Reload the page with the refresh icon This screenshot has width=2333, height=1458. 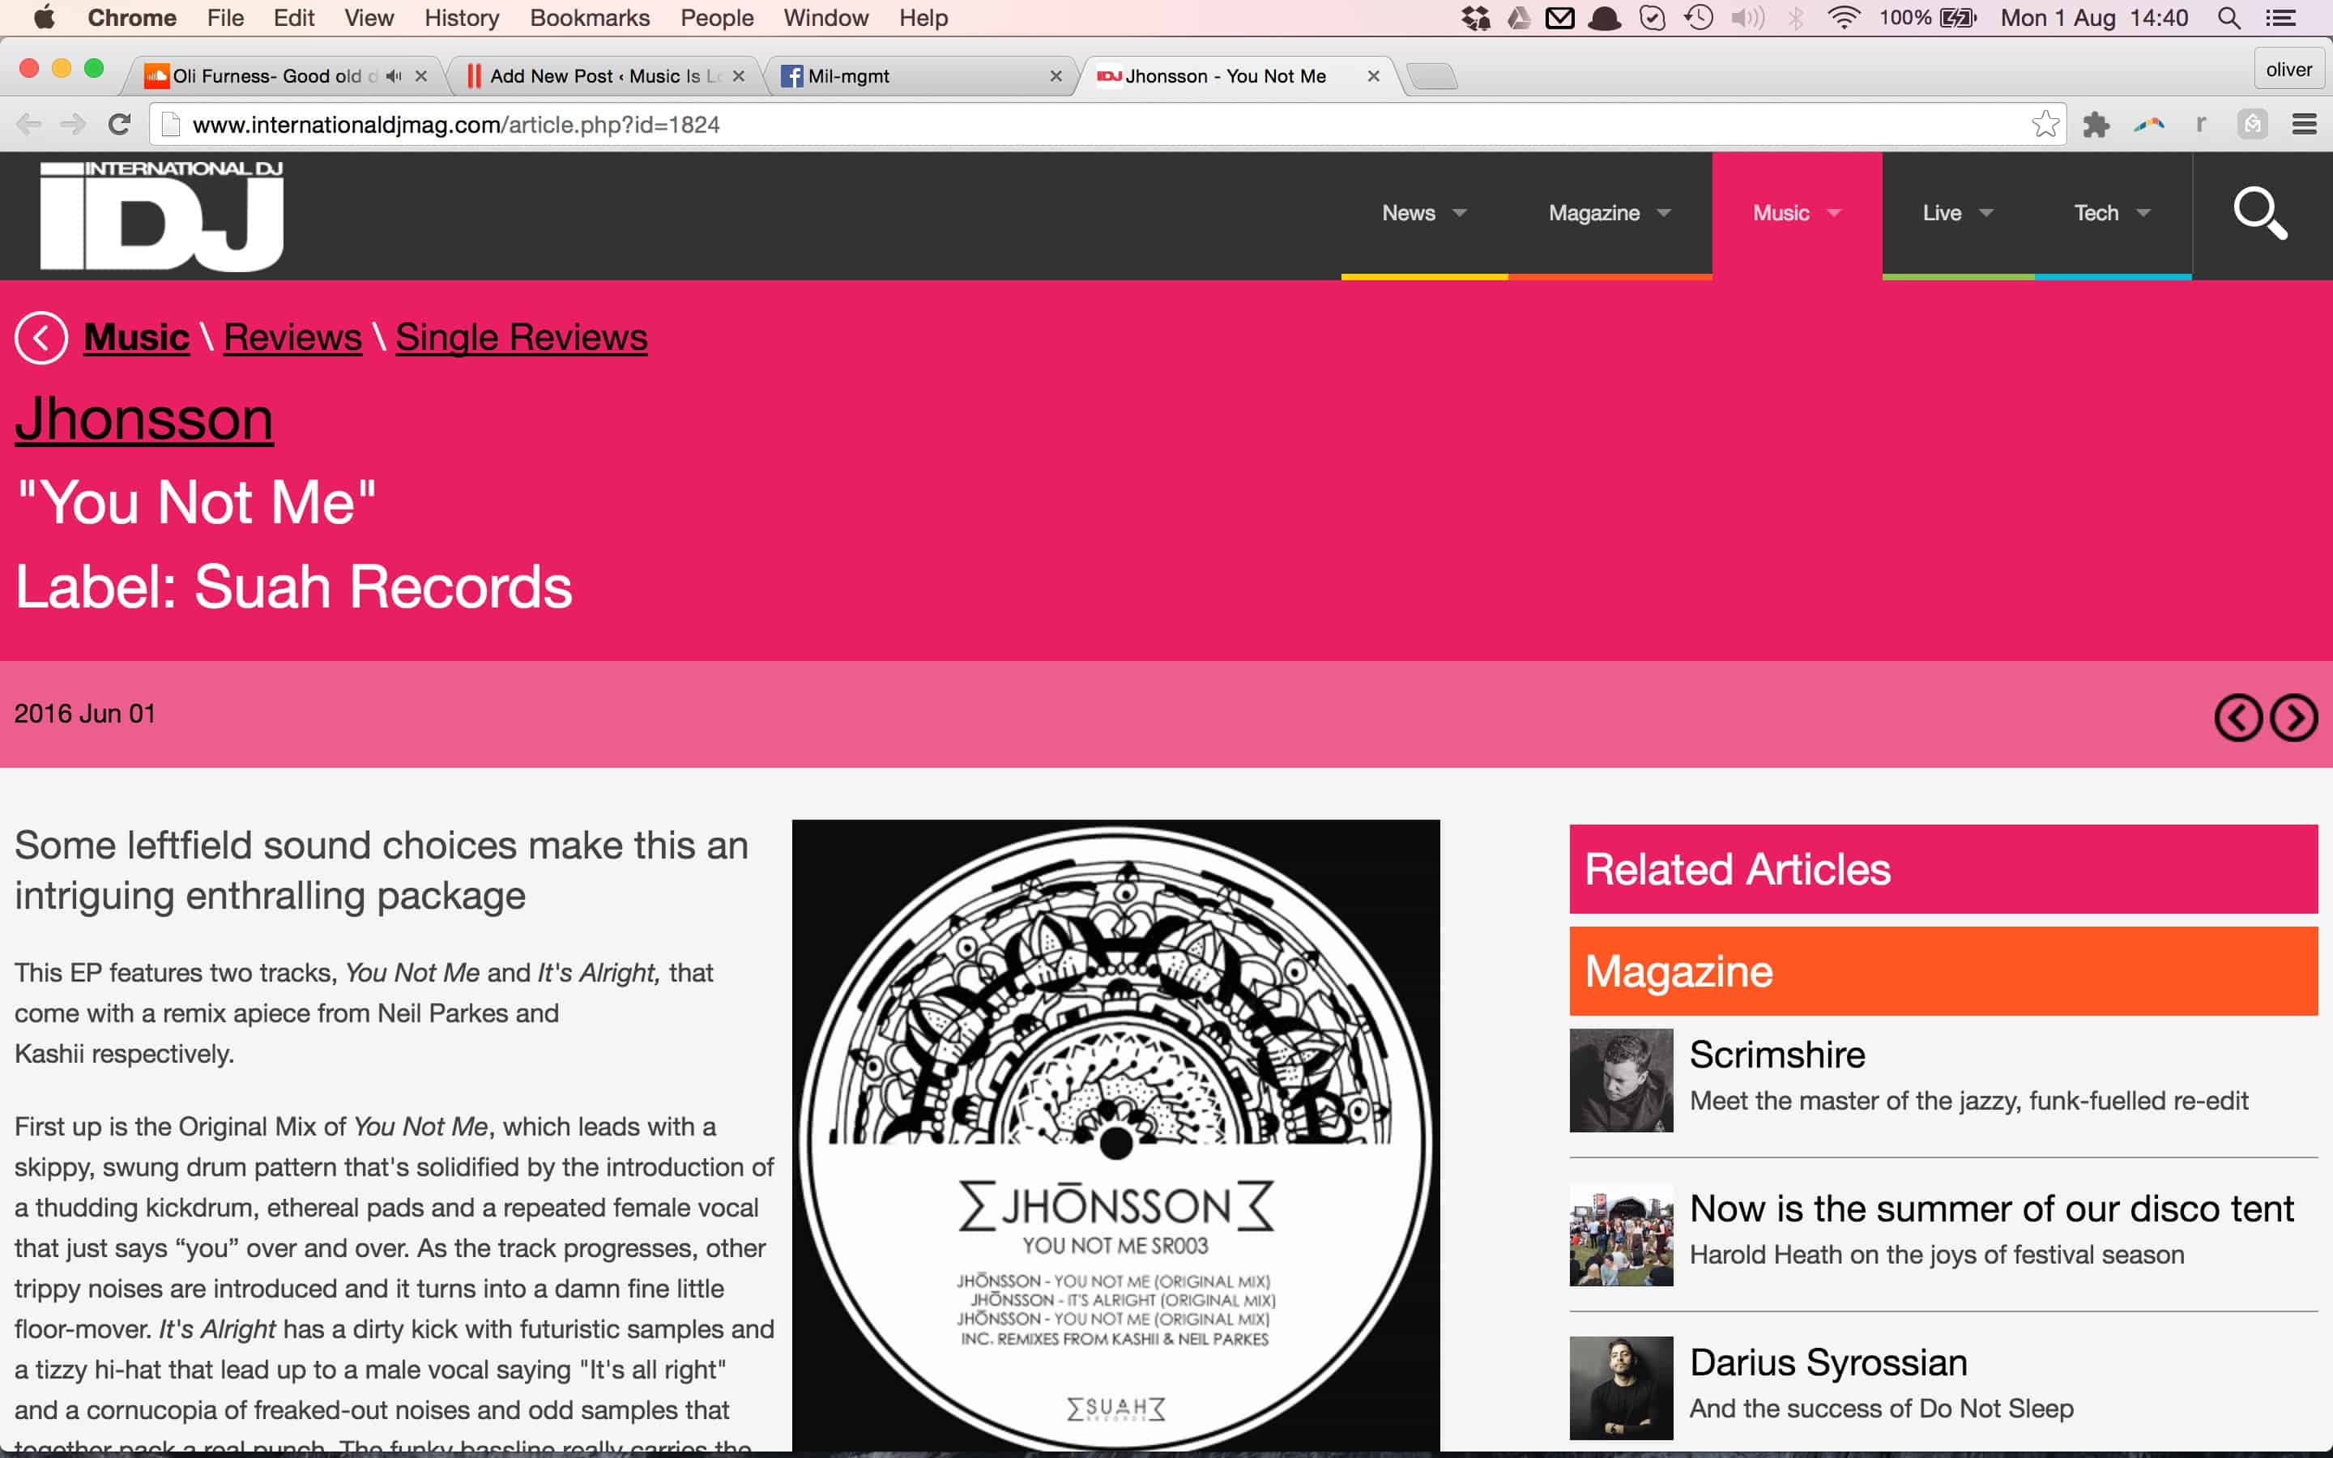click(120, 125)
